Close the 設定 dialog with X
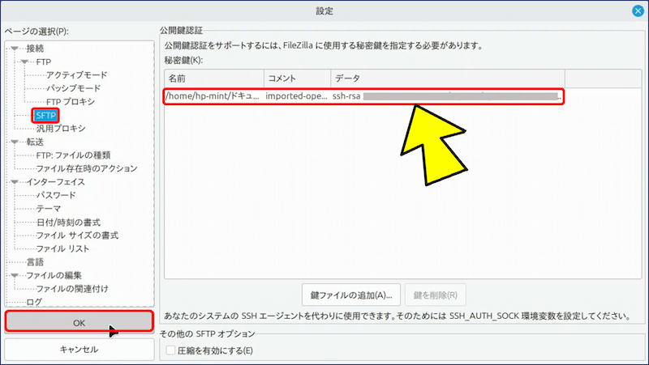The image size is (649, 365). click(x=638, y=11)
